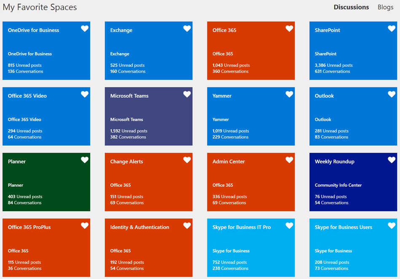Open the Office 365 Video title
Image resolution: width=400 pixels, height=279 pixels.
click(x=27, y=96)
